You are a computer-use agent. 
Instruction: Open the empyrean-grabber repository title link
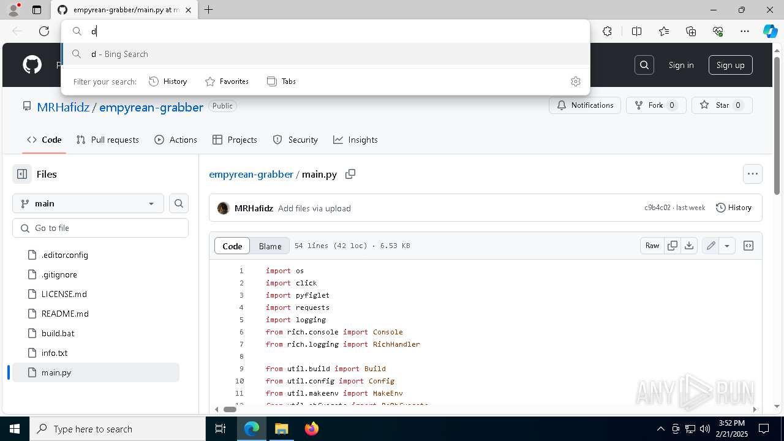pos(151,107)
